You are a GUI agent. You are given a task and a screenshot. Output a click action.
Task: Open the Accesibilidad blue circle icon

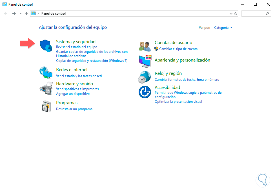(145, 92)
